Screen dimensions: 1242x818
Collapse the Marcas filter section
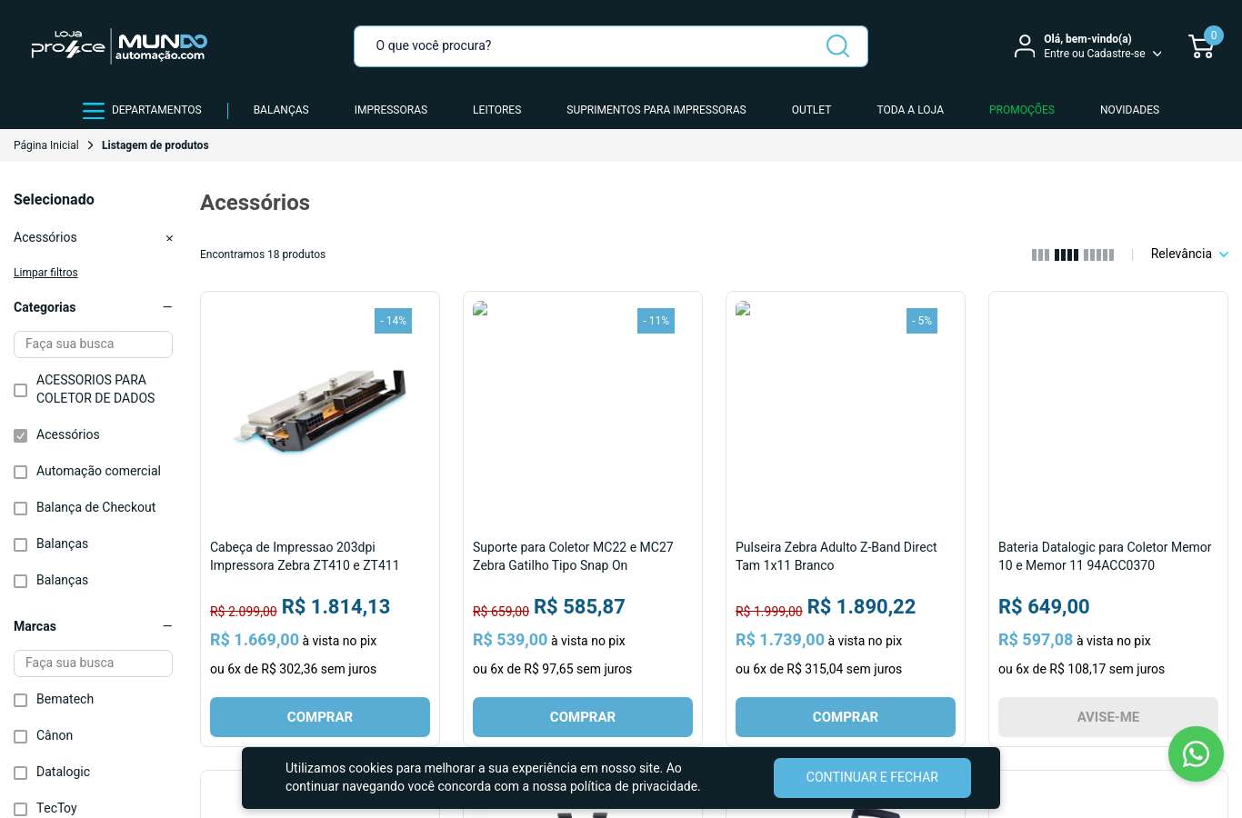(x=167, y=626)
